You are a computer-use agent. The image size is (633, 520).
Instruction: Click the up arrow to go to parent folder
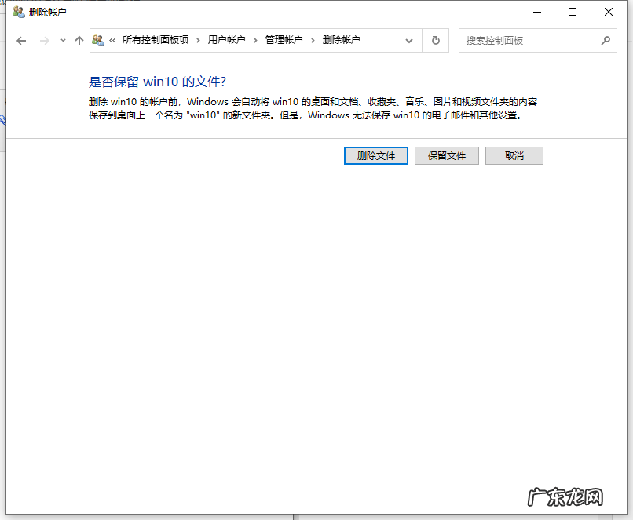click(79, 40)
